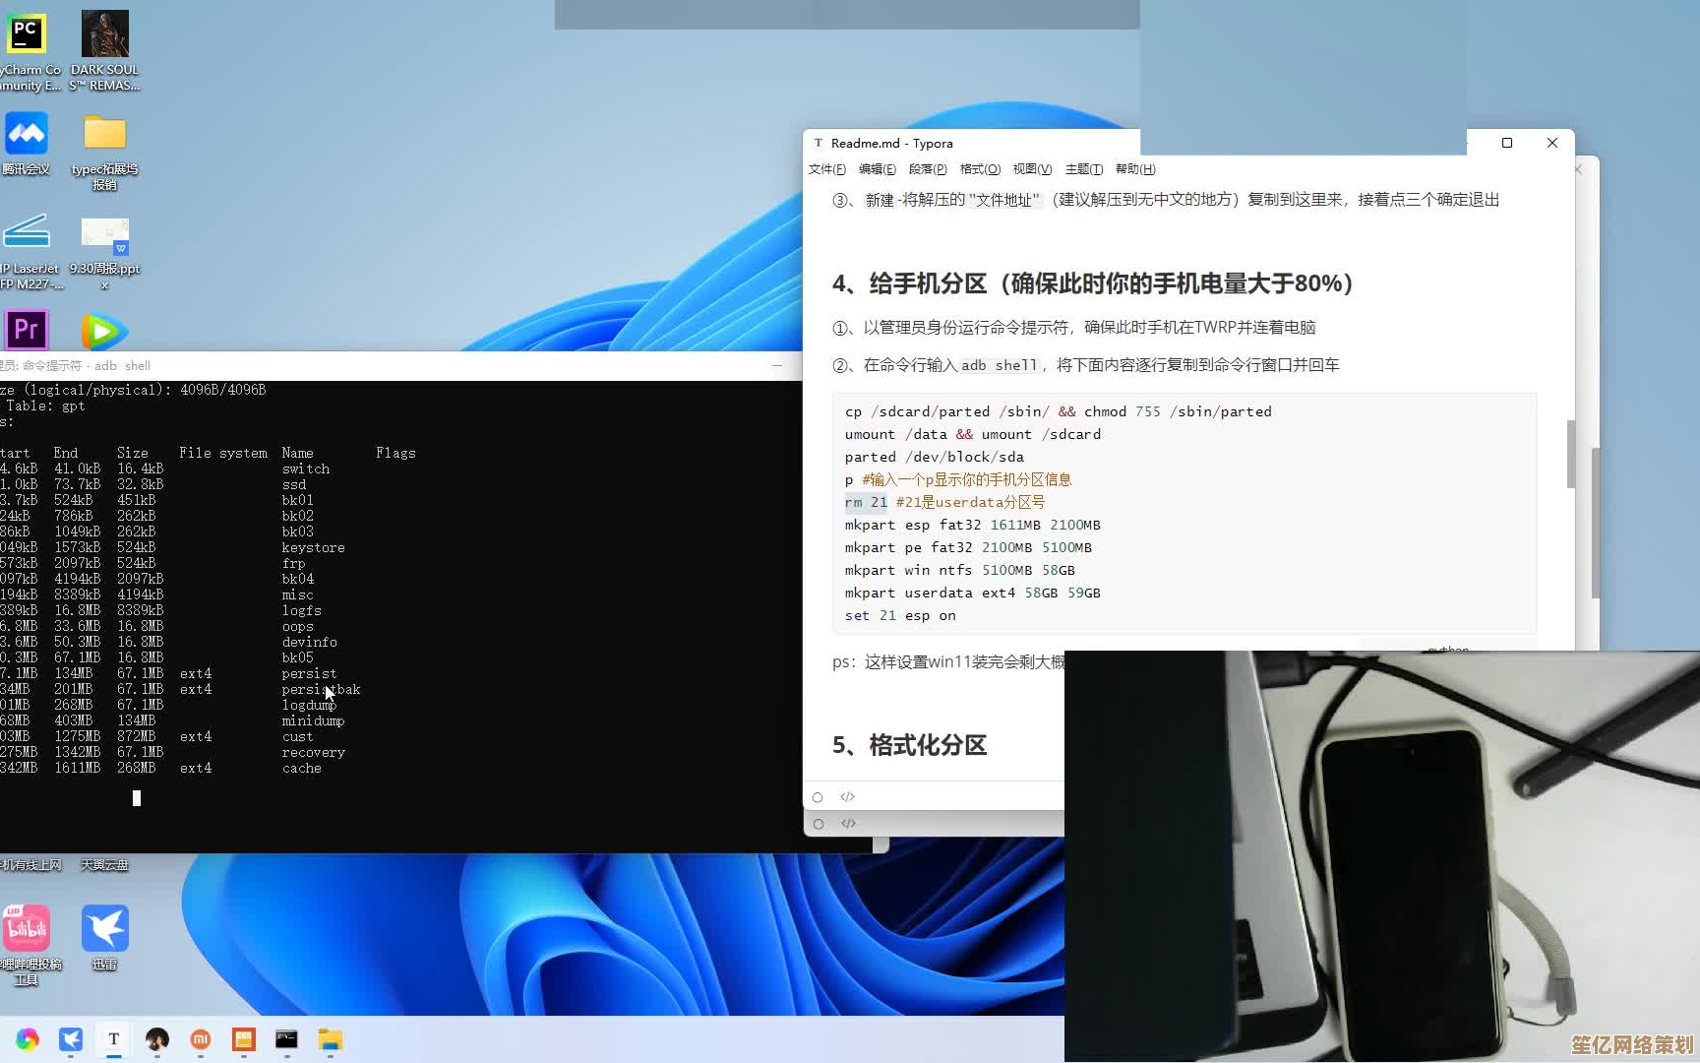Open Firefox browser from the taskbar

point(26,1038)
